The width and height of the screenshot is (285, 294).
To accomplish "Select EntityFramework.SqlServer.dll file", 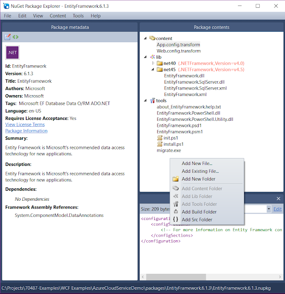I will (194, 82).
